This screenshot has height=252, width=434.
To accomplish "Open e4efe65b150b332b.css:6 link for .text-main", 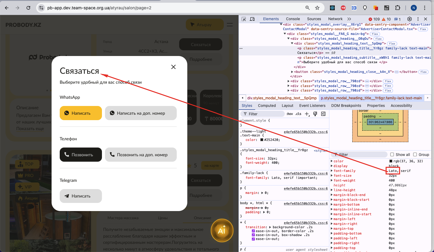I will (306, 132).
